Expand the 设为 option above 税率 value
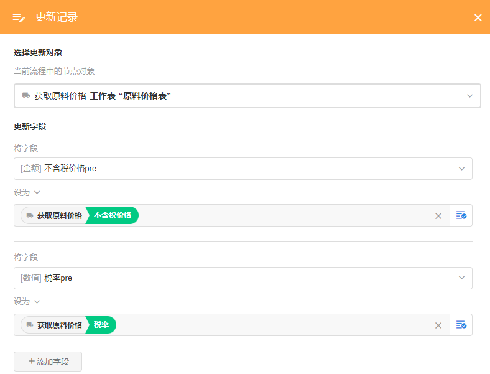Viewport: 490px width, 374px height. pos(27,302)
